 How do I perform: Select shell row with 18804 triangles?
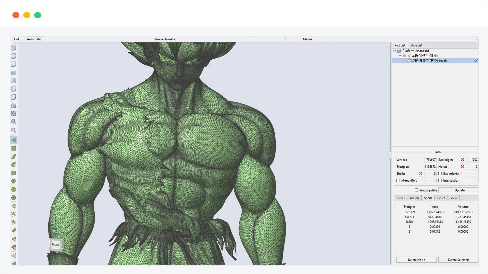(436, 222)
